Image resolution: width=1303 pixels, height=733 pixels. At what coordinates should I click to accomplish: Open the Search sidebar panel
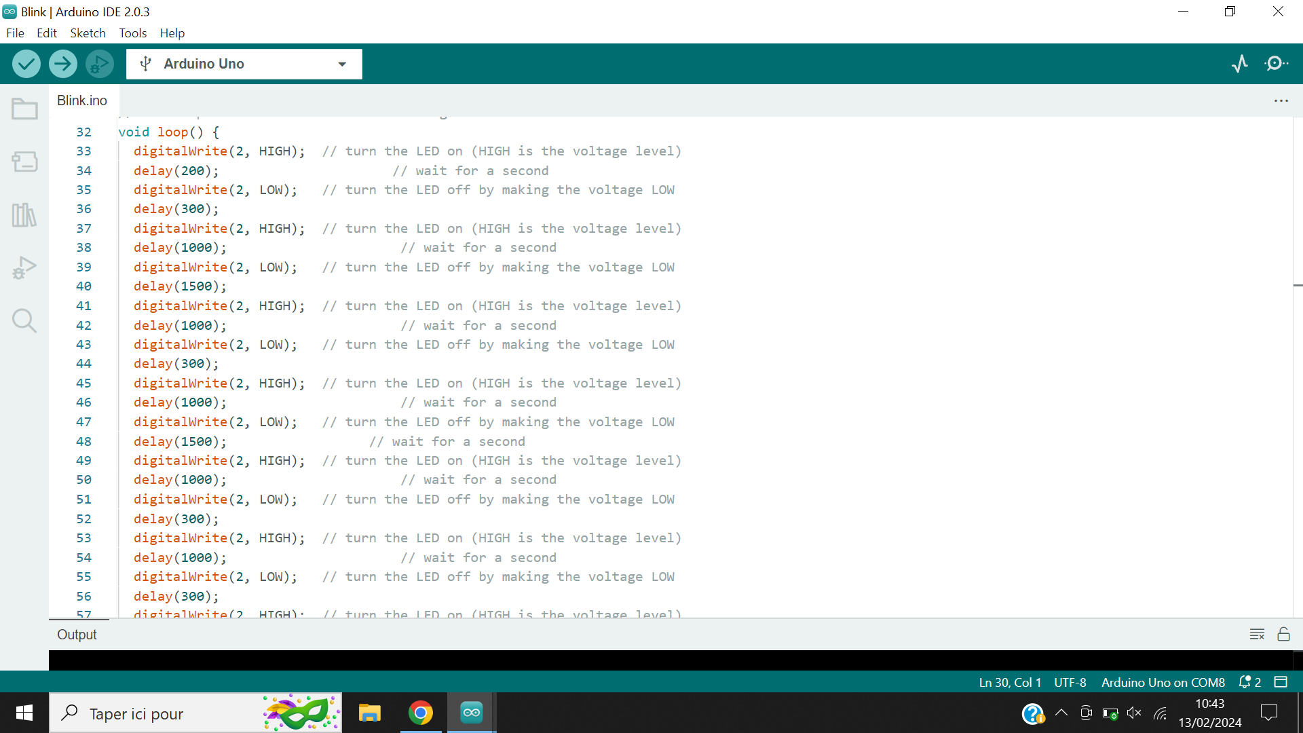tap(24, 320)
